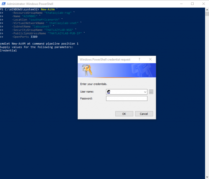
Task: Close the PowerShell window
Action: tap(203, 4)
